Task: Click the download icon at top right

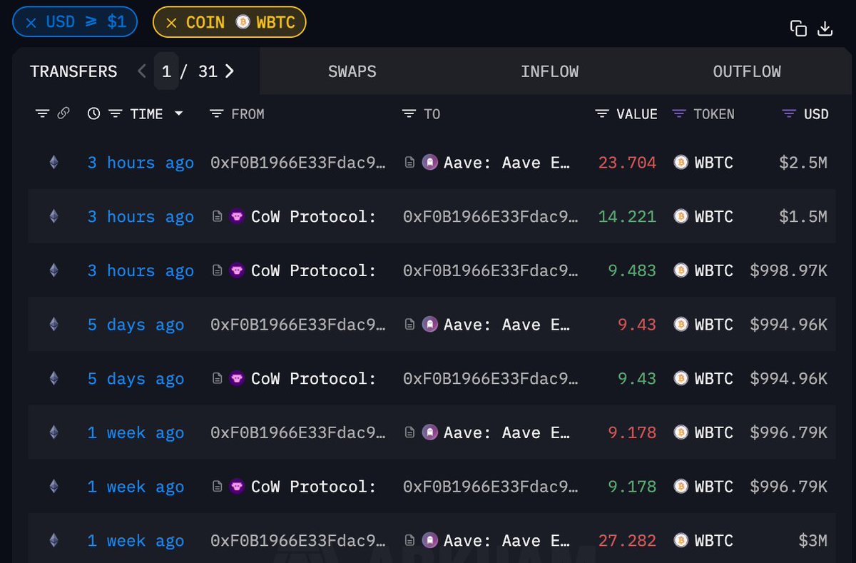Action: coord(825,29)
